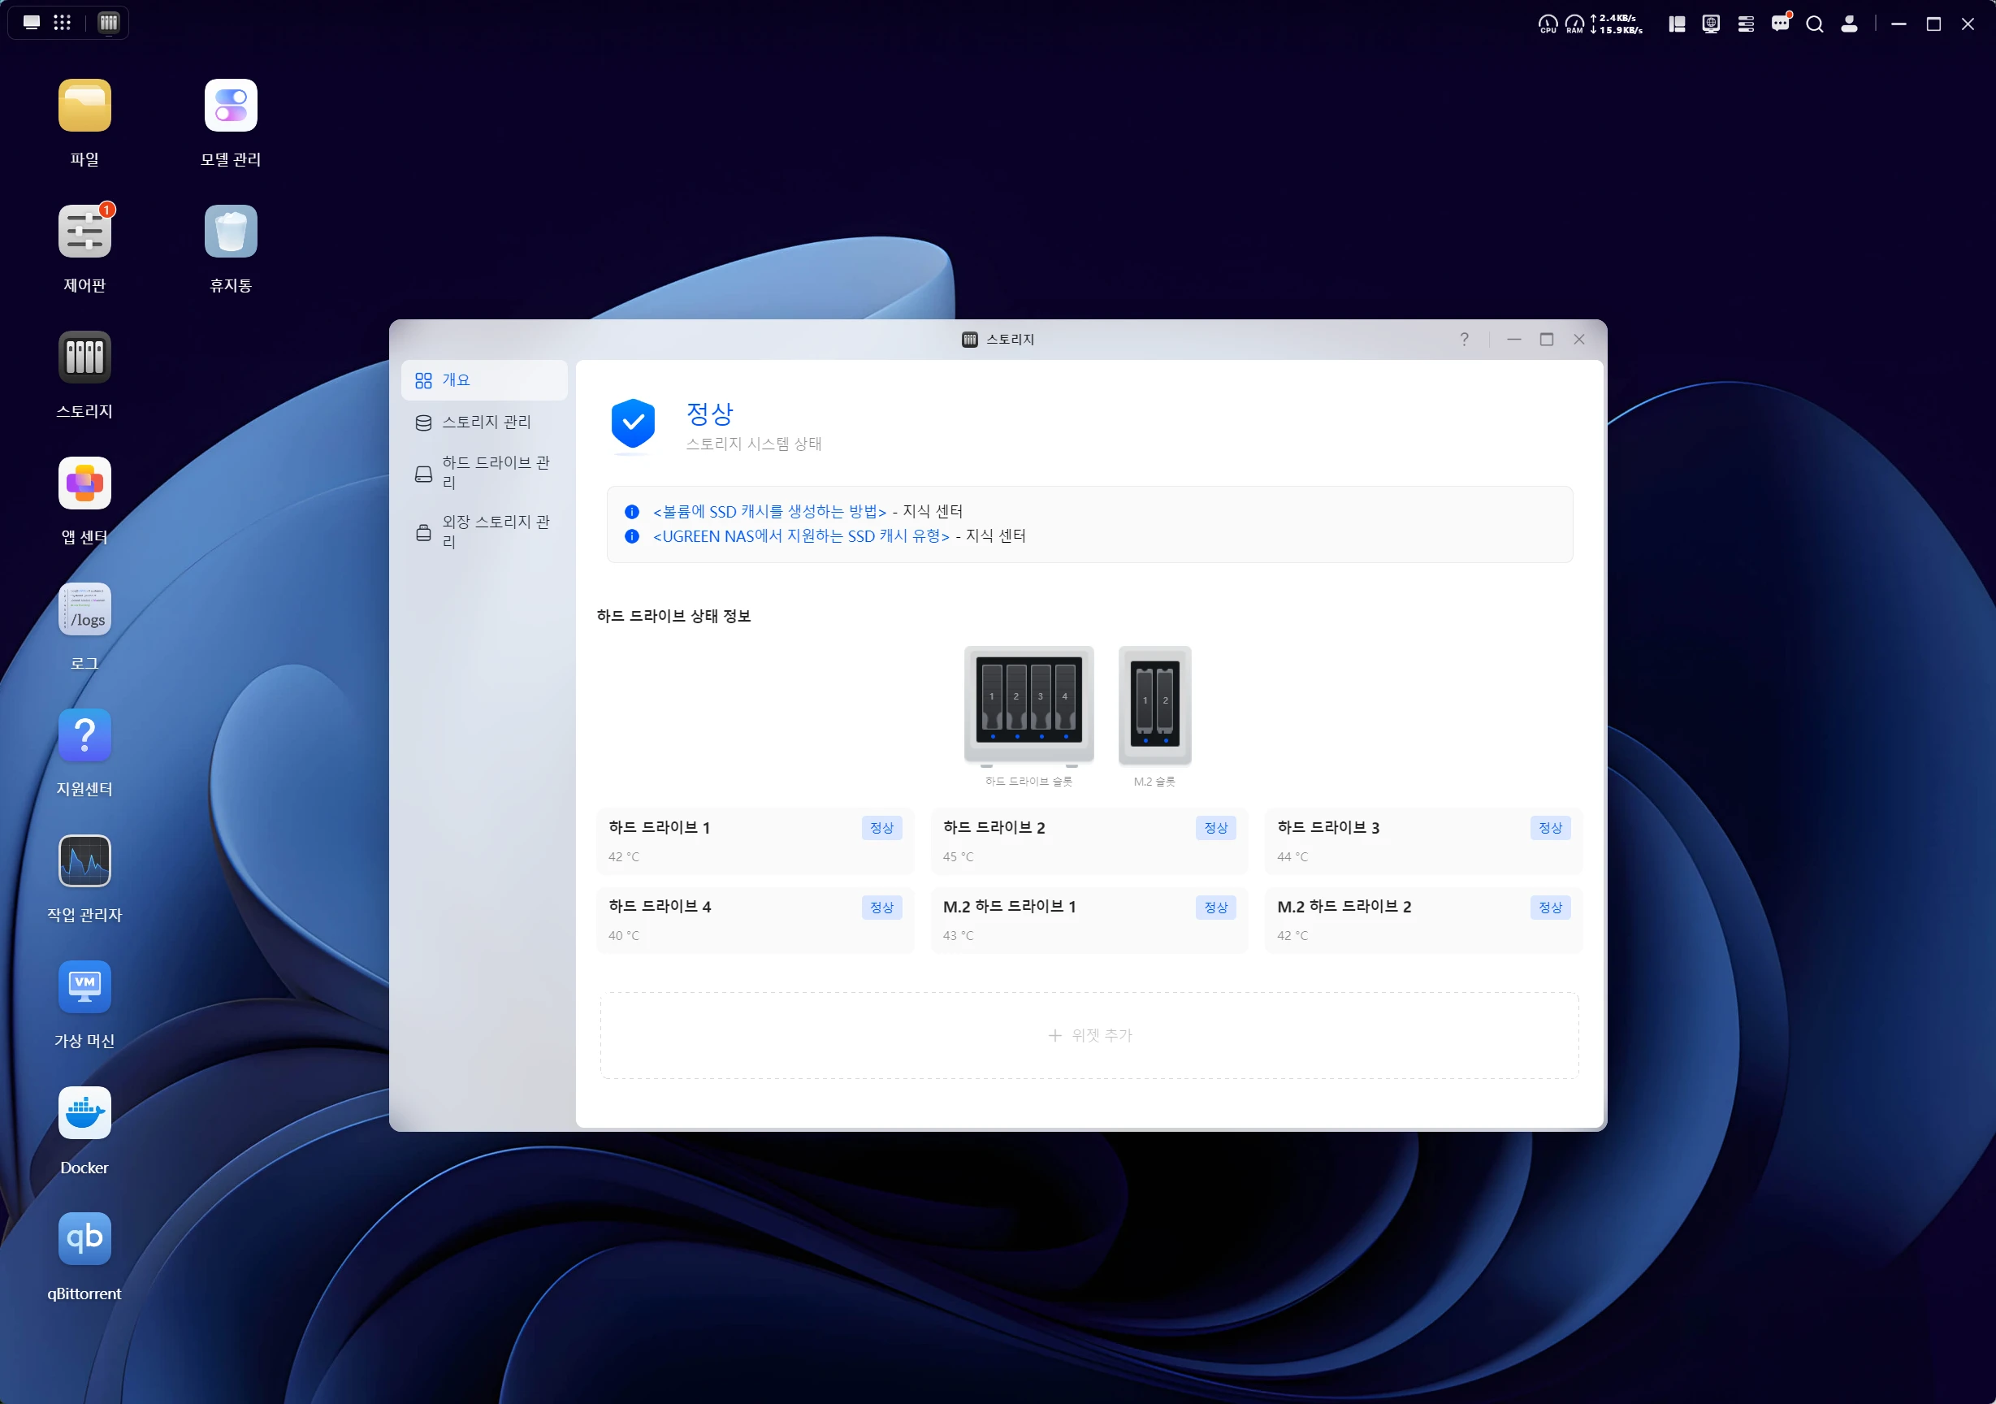Open the 모델 관리 desktop icon
This screenshot has width=1996, height=1404.
(x=231, y=105)
